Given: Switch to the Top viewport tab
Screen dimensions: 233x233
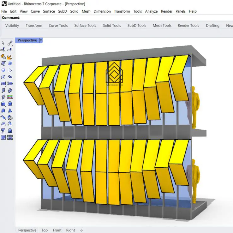Looking at the screenshot, I should point(45,230).
